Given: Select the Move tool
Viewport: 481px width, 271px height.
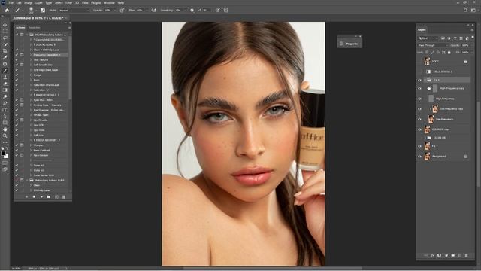Looking at the screenshot, I should click(5, 25).
